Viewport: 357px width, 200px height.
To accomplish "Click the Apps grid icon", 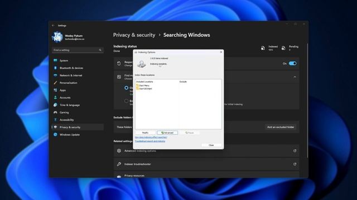I will coord(55,90).
